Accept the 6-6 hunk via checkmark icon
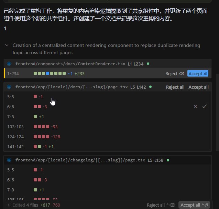This screenshot has height=209, width=219. point(205,106)
